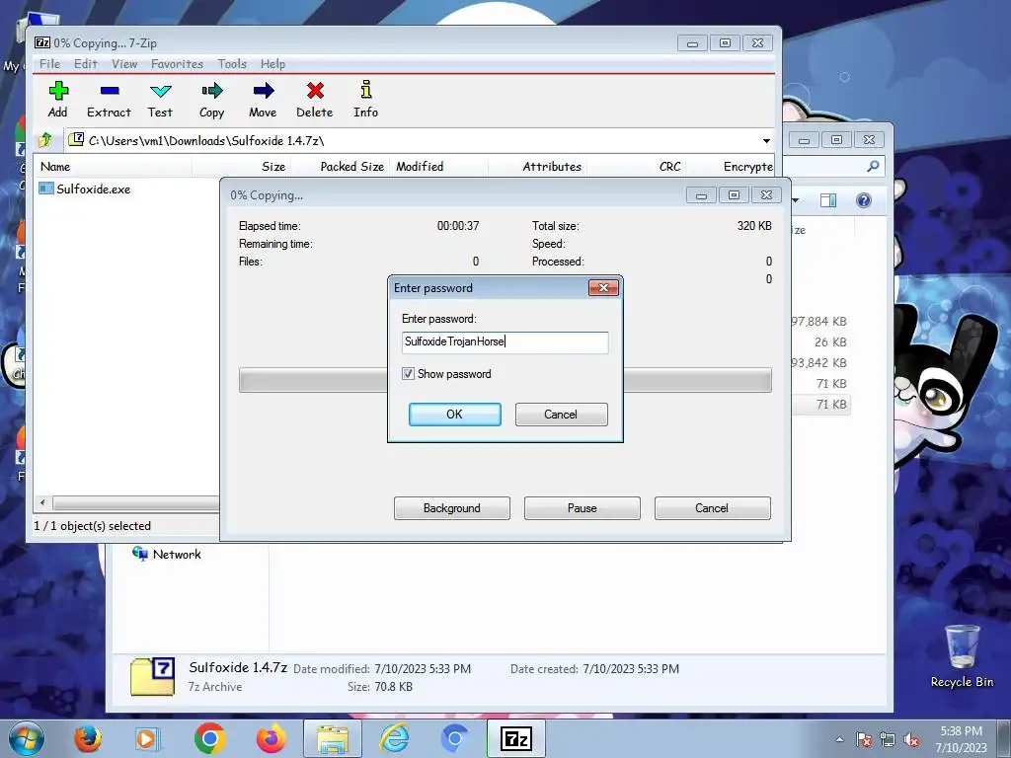Sort by Modified column header

439,166
